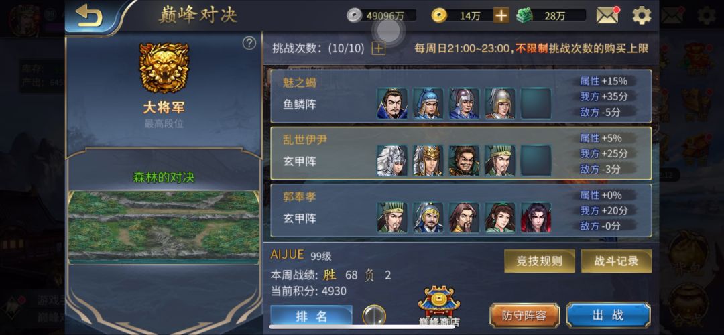The image size is (724, 335).
Task: Click the 防守阵容 defense lineup button
Action: click(524, 316)
